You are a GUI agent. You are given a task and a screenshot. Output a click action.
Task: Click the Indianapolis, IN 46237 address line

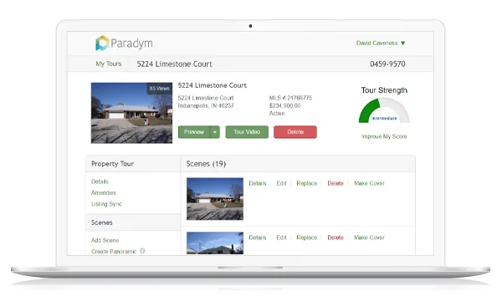coord(206,105)
